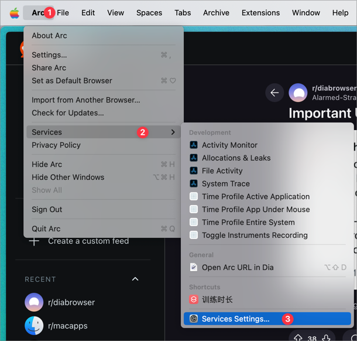The width and height of the screenshot is (357, 341).
Task: Choose File Activity service text
Action: pos(222,170)
